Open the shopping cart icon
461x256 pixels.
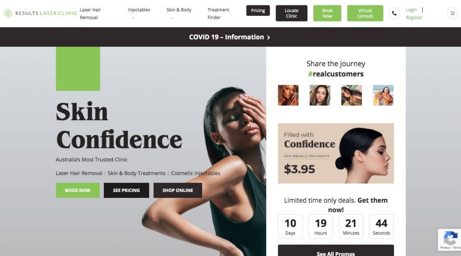pyautogui.click(x=452, y=13)
